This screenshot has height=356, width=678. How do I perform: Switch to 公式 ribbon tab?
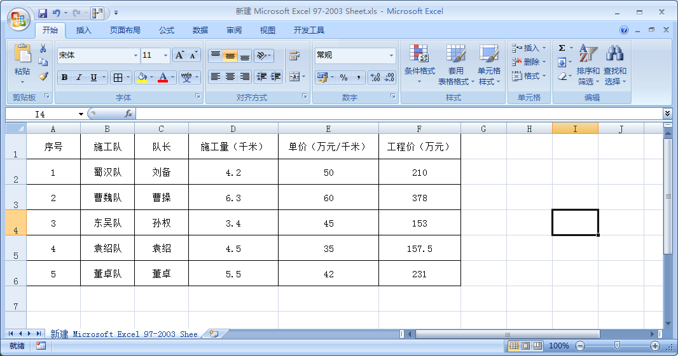[x=167, y=30]
